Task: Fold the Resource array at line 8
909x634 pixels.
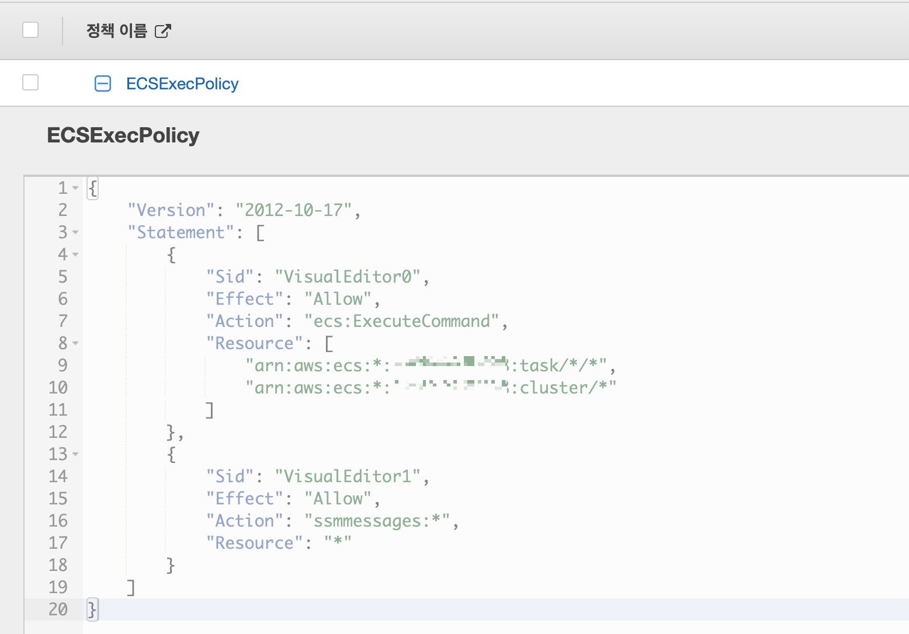Action: (x=75, y=343)
